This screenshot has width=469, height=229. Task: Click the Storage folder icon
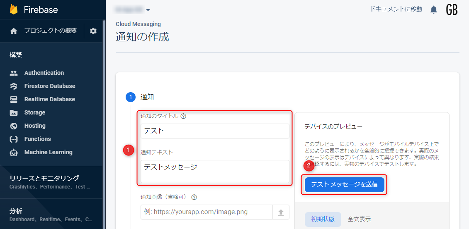pyautogui.click(x=14, y=113)
